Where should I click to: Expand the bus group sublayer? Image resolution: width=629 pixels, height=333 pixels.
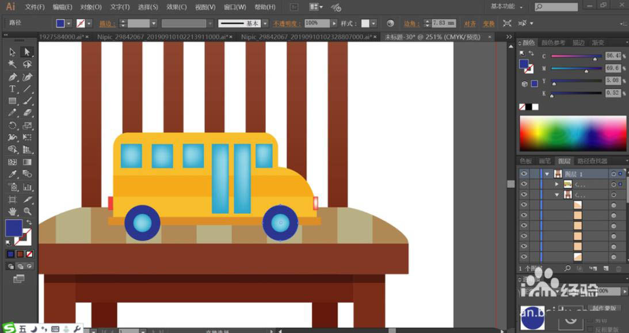tap(557, 185)
